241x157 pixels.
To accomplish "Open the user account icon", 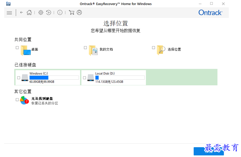I will pos(79,12).
